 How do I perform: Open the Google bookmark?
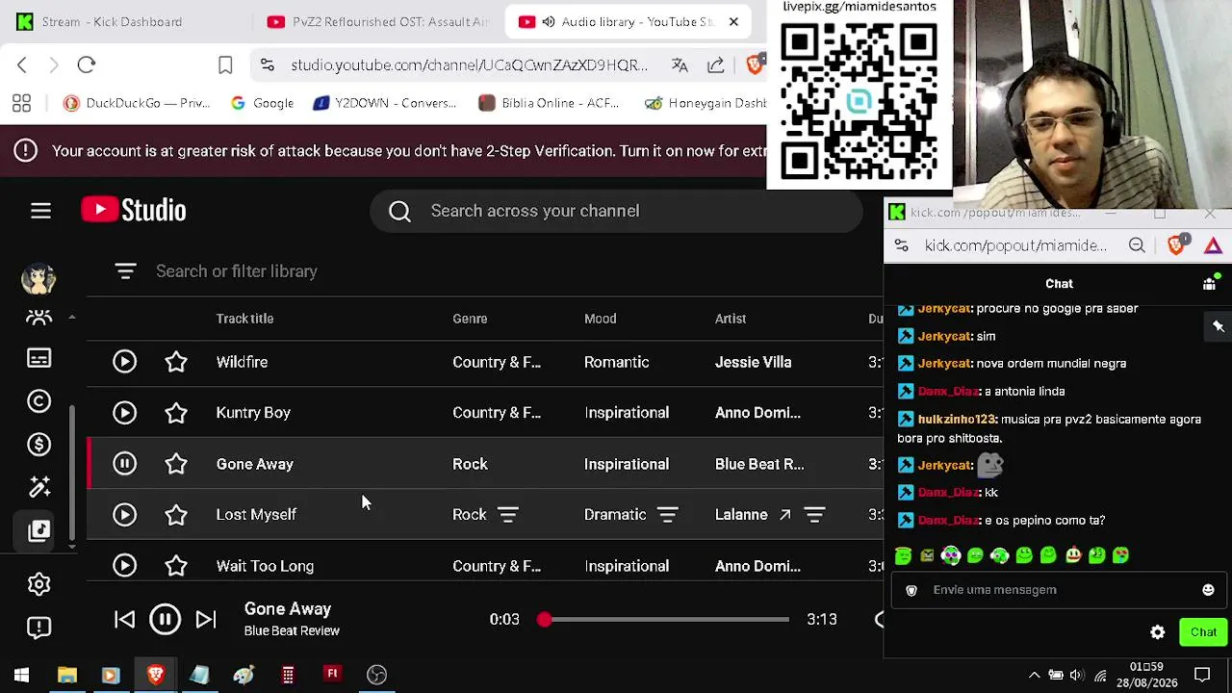262,103
